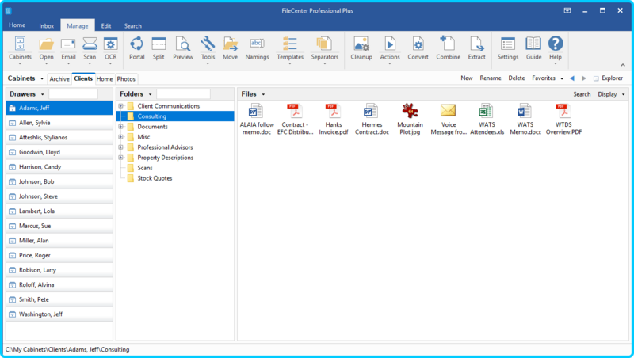The image size is (634, 358).
Task: Open Settings from the ribbon
Action: point(508,48)
